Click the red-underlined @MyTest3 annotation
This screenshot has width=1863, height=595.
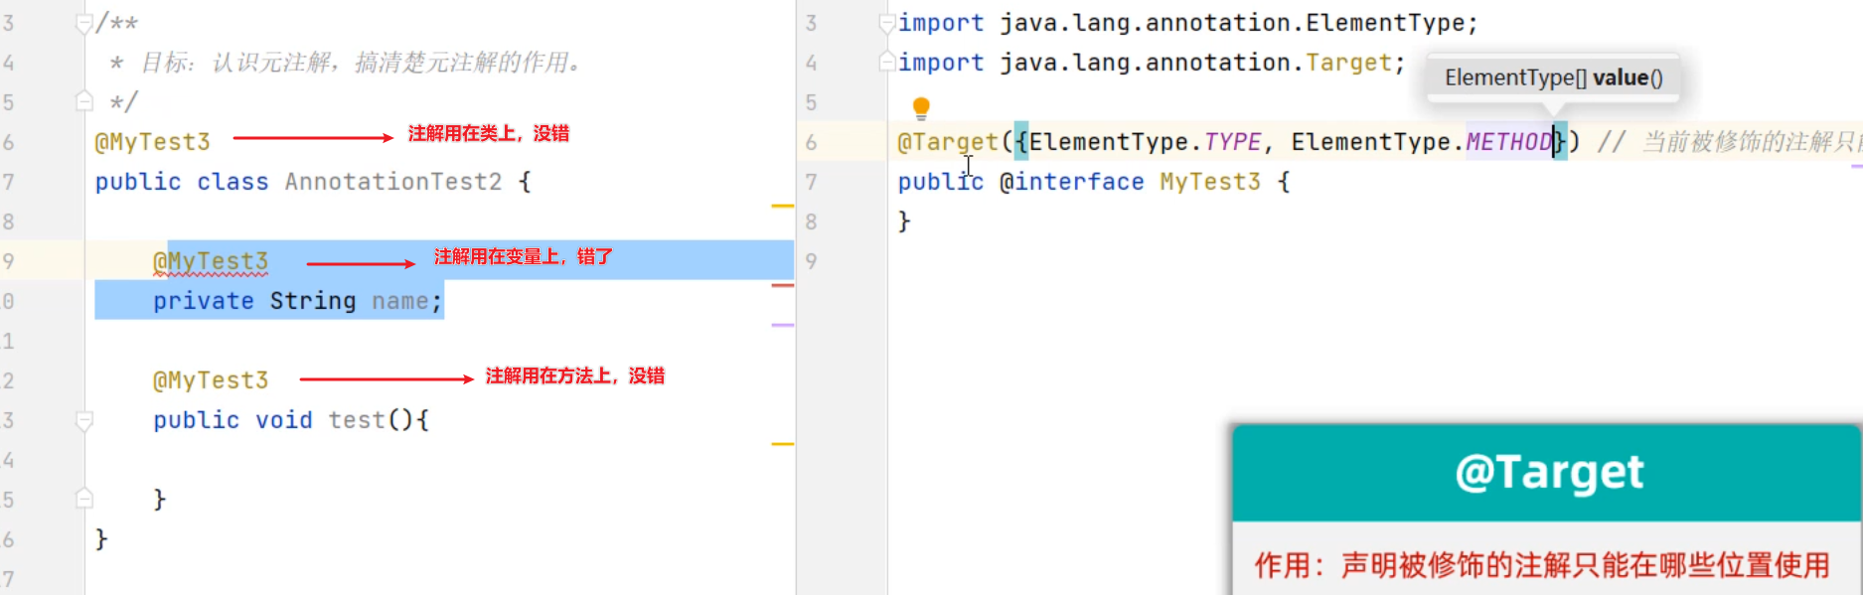[211, 261]
